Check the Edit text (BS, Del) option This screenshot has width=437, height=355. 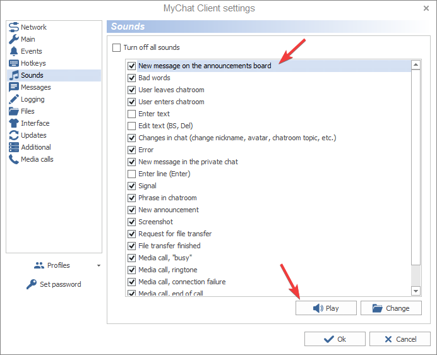(131, 126)
